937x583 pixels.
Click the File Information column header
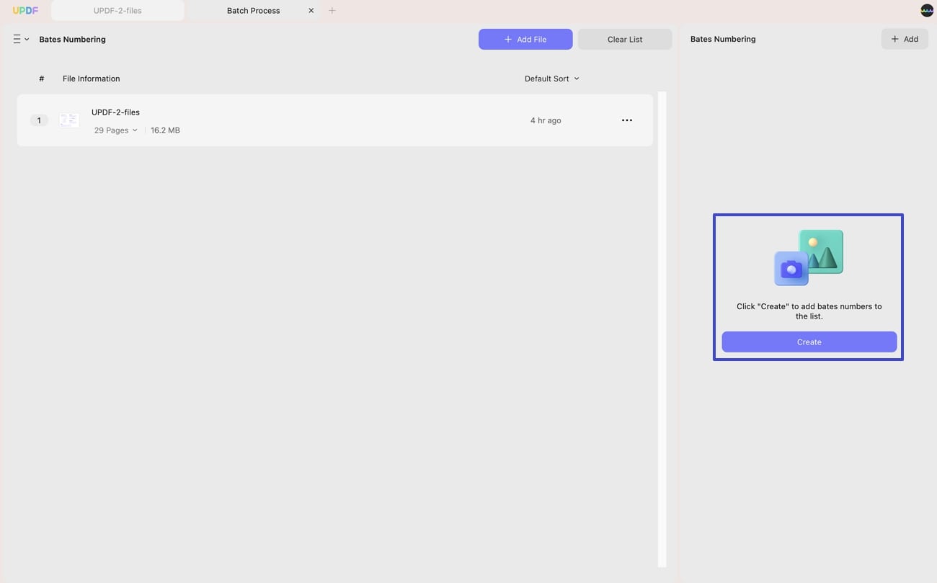coord(92,79)
